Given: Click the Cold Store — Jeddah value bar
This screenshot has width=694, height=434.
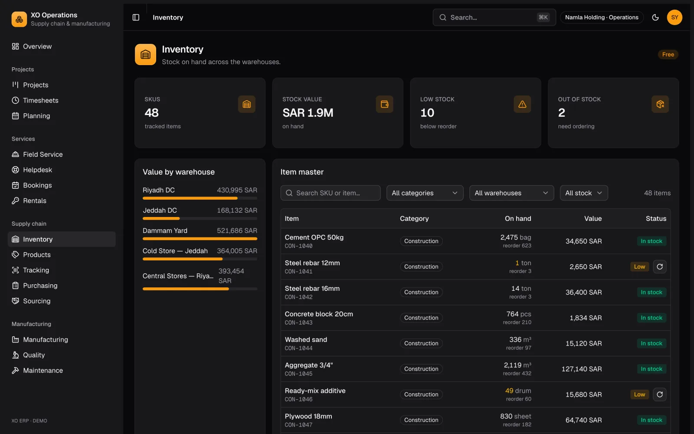Looking at the screenshot, I should (200, 259).
